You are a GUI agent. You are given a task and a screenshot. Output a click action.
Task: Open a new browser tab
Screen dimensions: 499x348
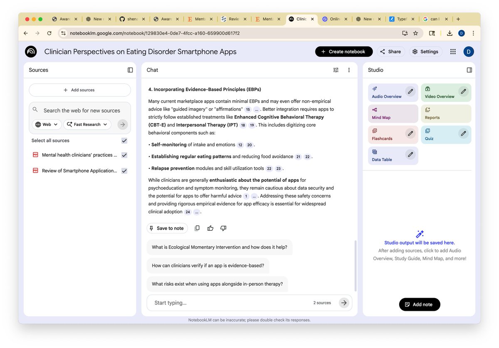[458, 19]
